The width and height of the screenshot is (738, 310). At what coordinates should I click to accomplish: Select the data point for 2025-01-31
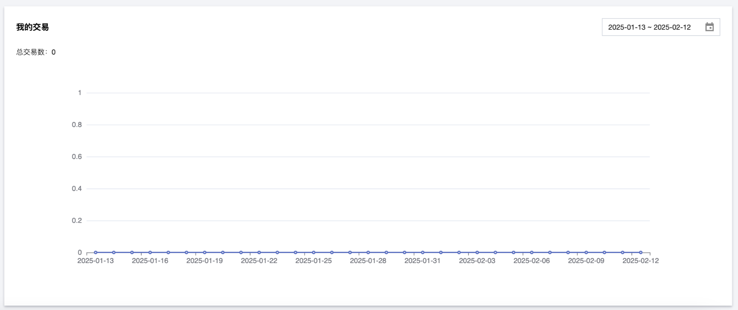[x=422, y=252]
